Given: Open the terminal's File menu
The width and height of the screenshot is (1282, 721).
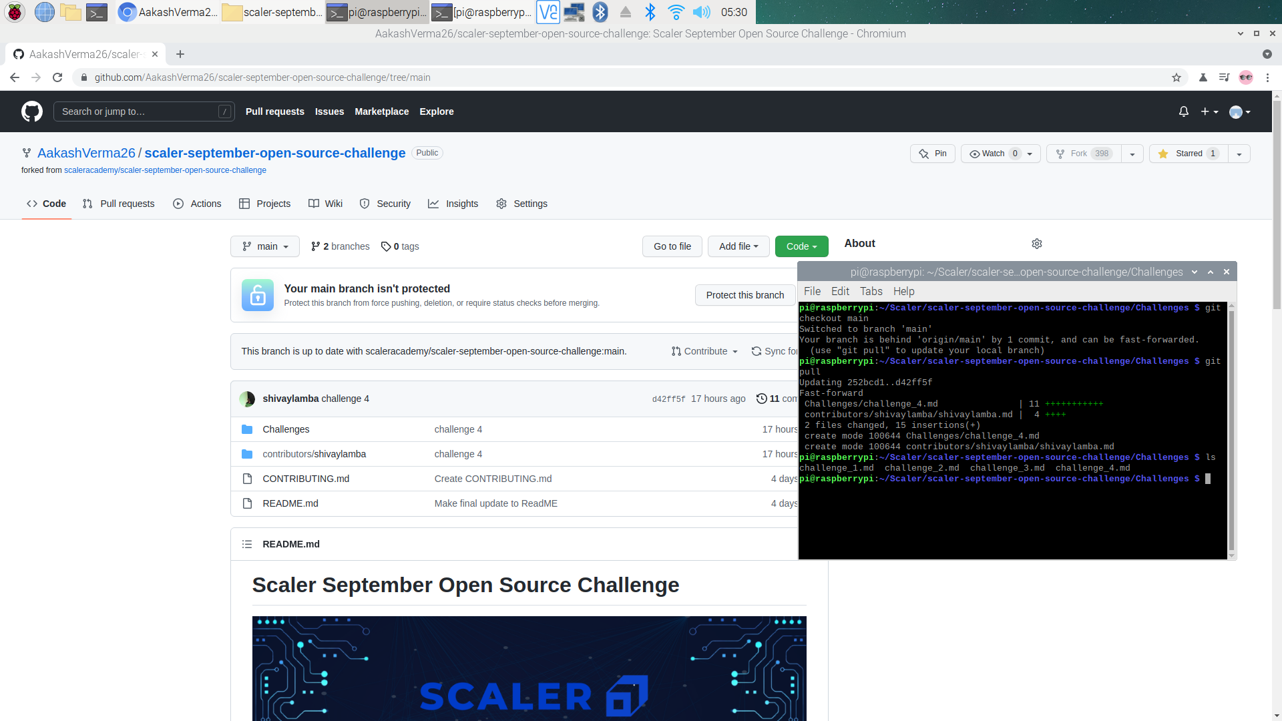Looking at the screenshot, I should pyautogui.click(x=812, y=291).
